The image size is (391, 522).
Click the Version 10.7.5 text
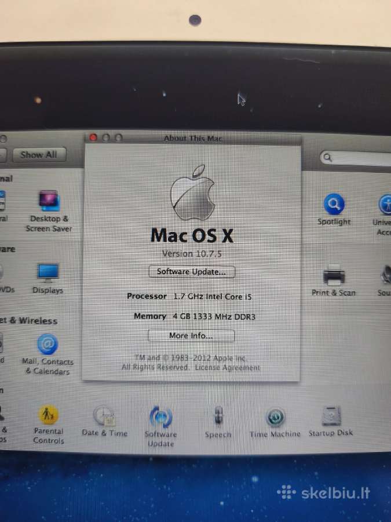(x=192, y=253)
